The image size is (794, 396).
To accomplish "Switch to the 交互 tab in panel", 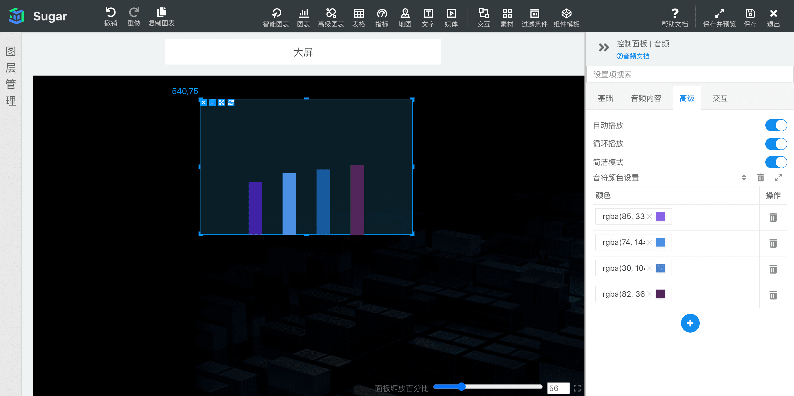I will [x=720, y=98].
